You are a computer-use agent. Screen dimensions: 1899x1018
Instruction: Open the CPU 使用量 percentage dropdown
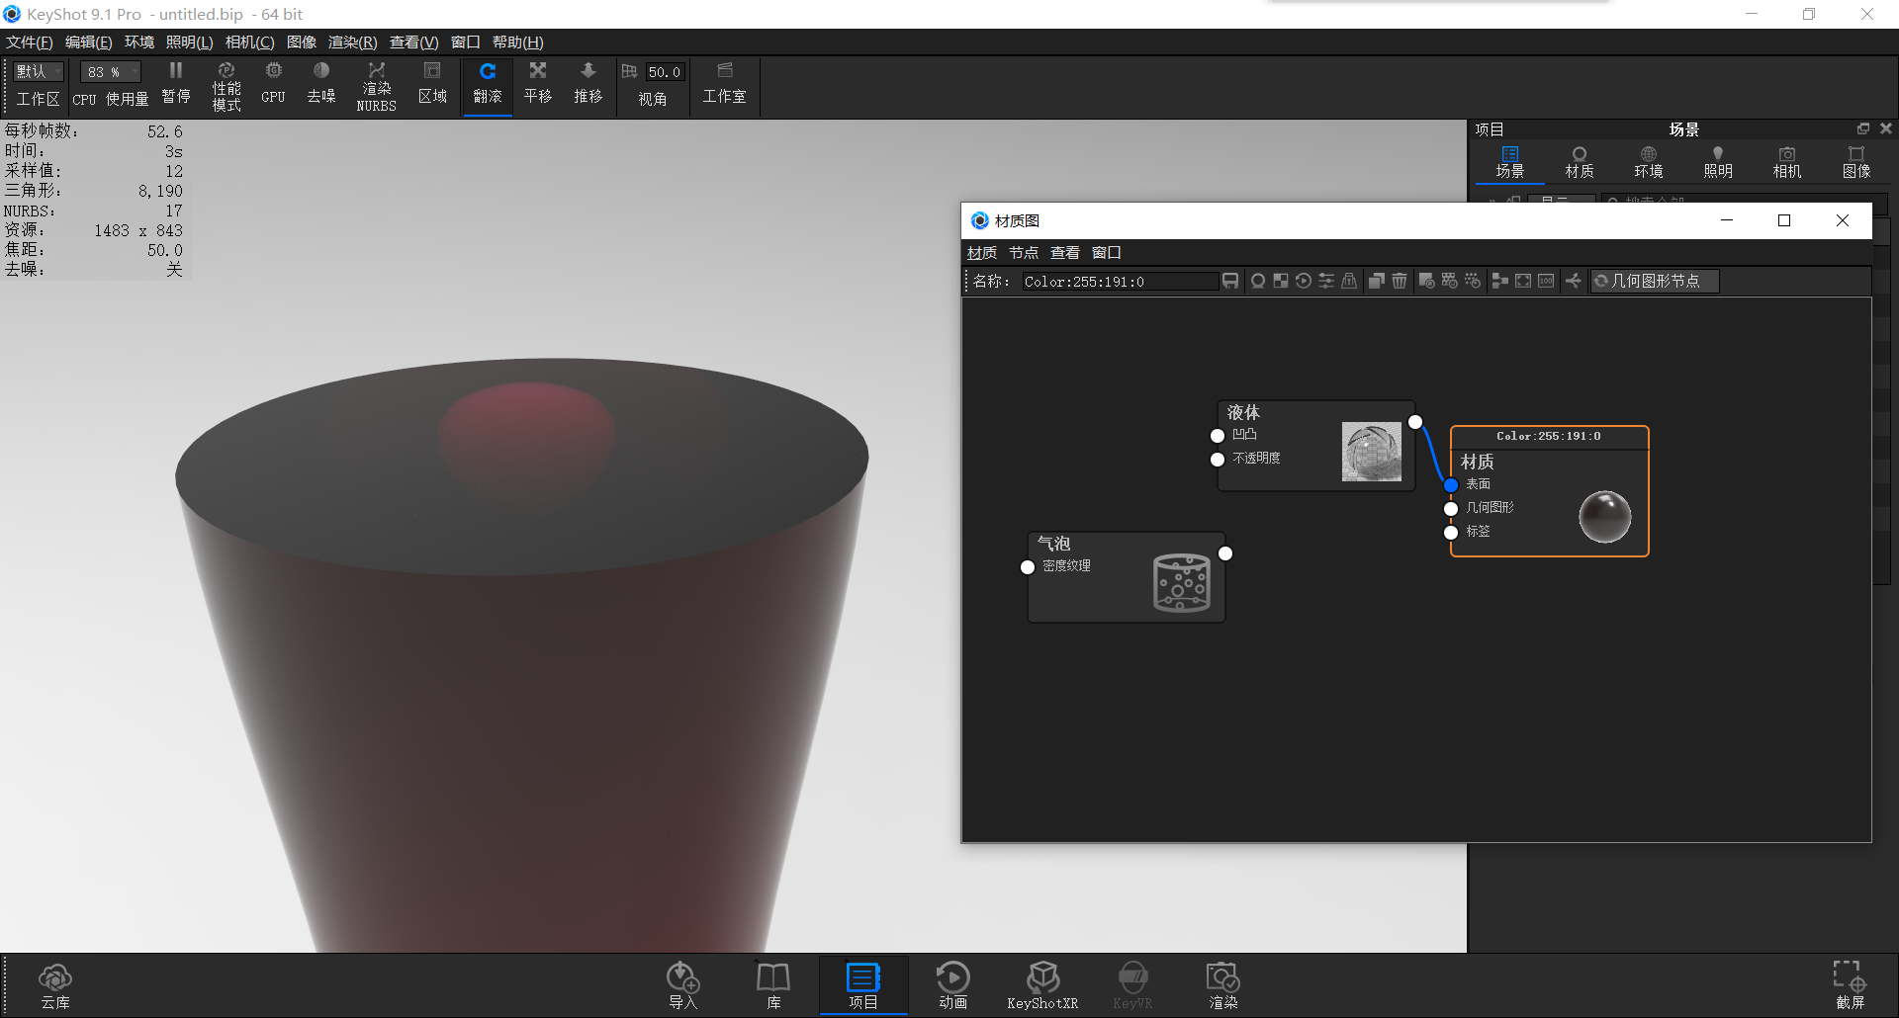[109, 70]
